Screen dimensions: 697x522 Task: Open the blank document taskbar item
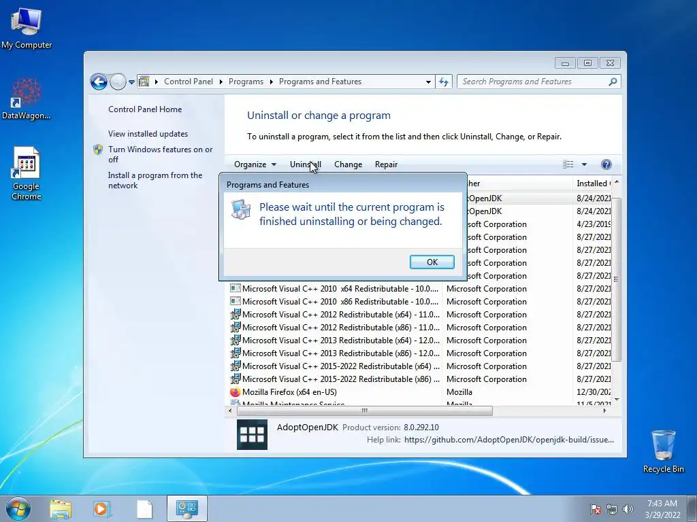click(x=144, y=509)
